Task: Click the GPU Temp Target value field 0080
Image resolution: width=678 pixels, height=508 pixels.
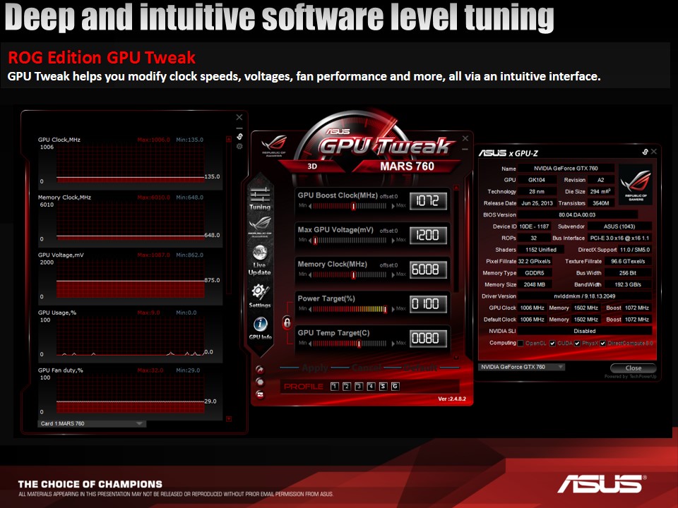Action: [x=428, y=338]
